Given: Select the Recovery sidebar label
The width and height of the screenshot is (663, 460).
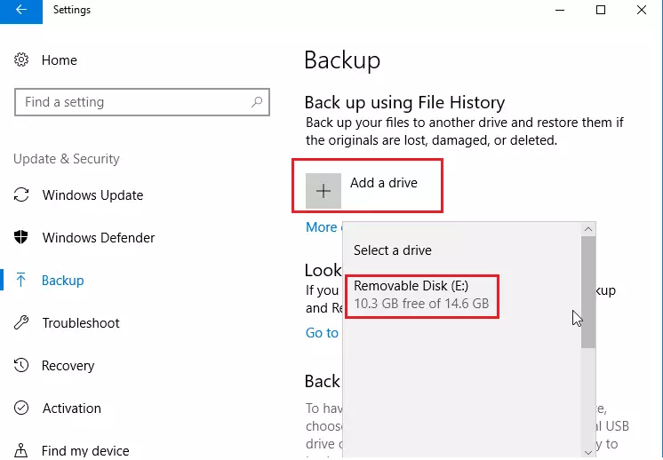Looking at the screenshot, I should [x=68, y=365].
